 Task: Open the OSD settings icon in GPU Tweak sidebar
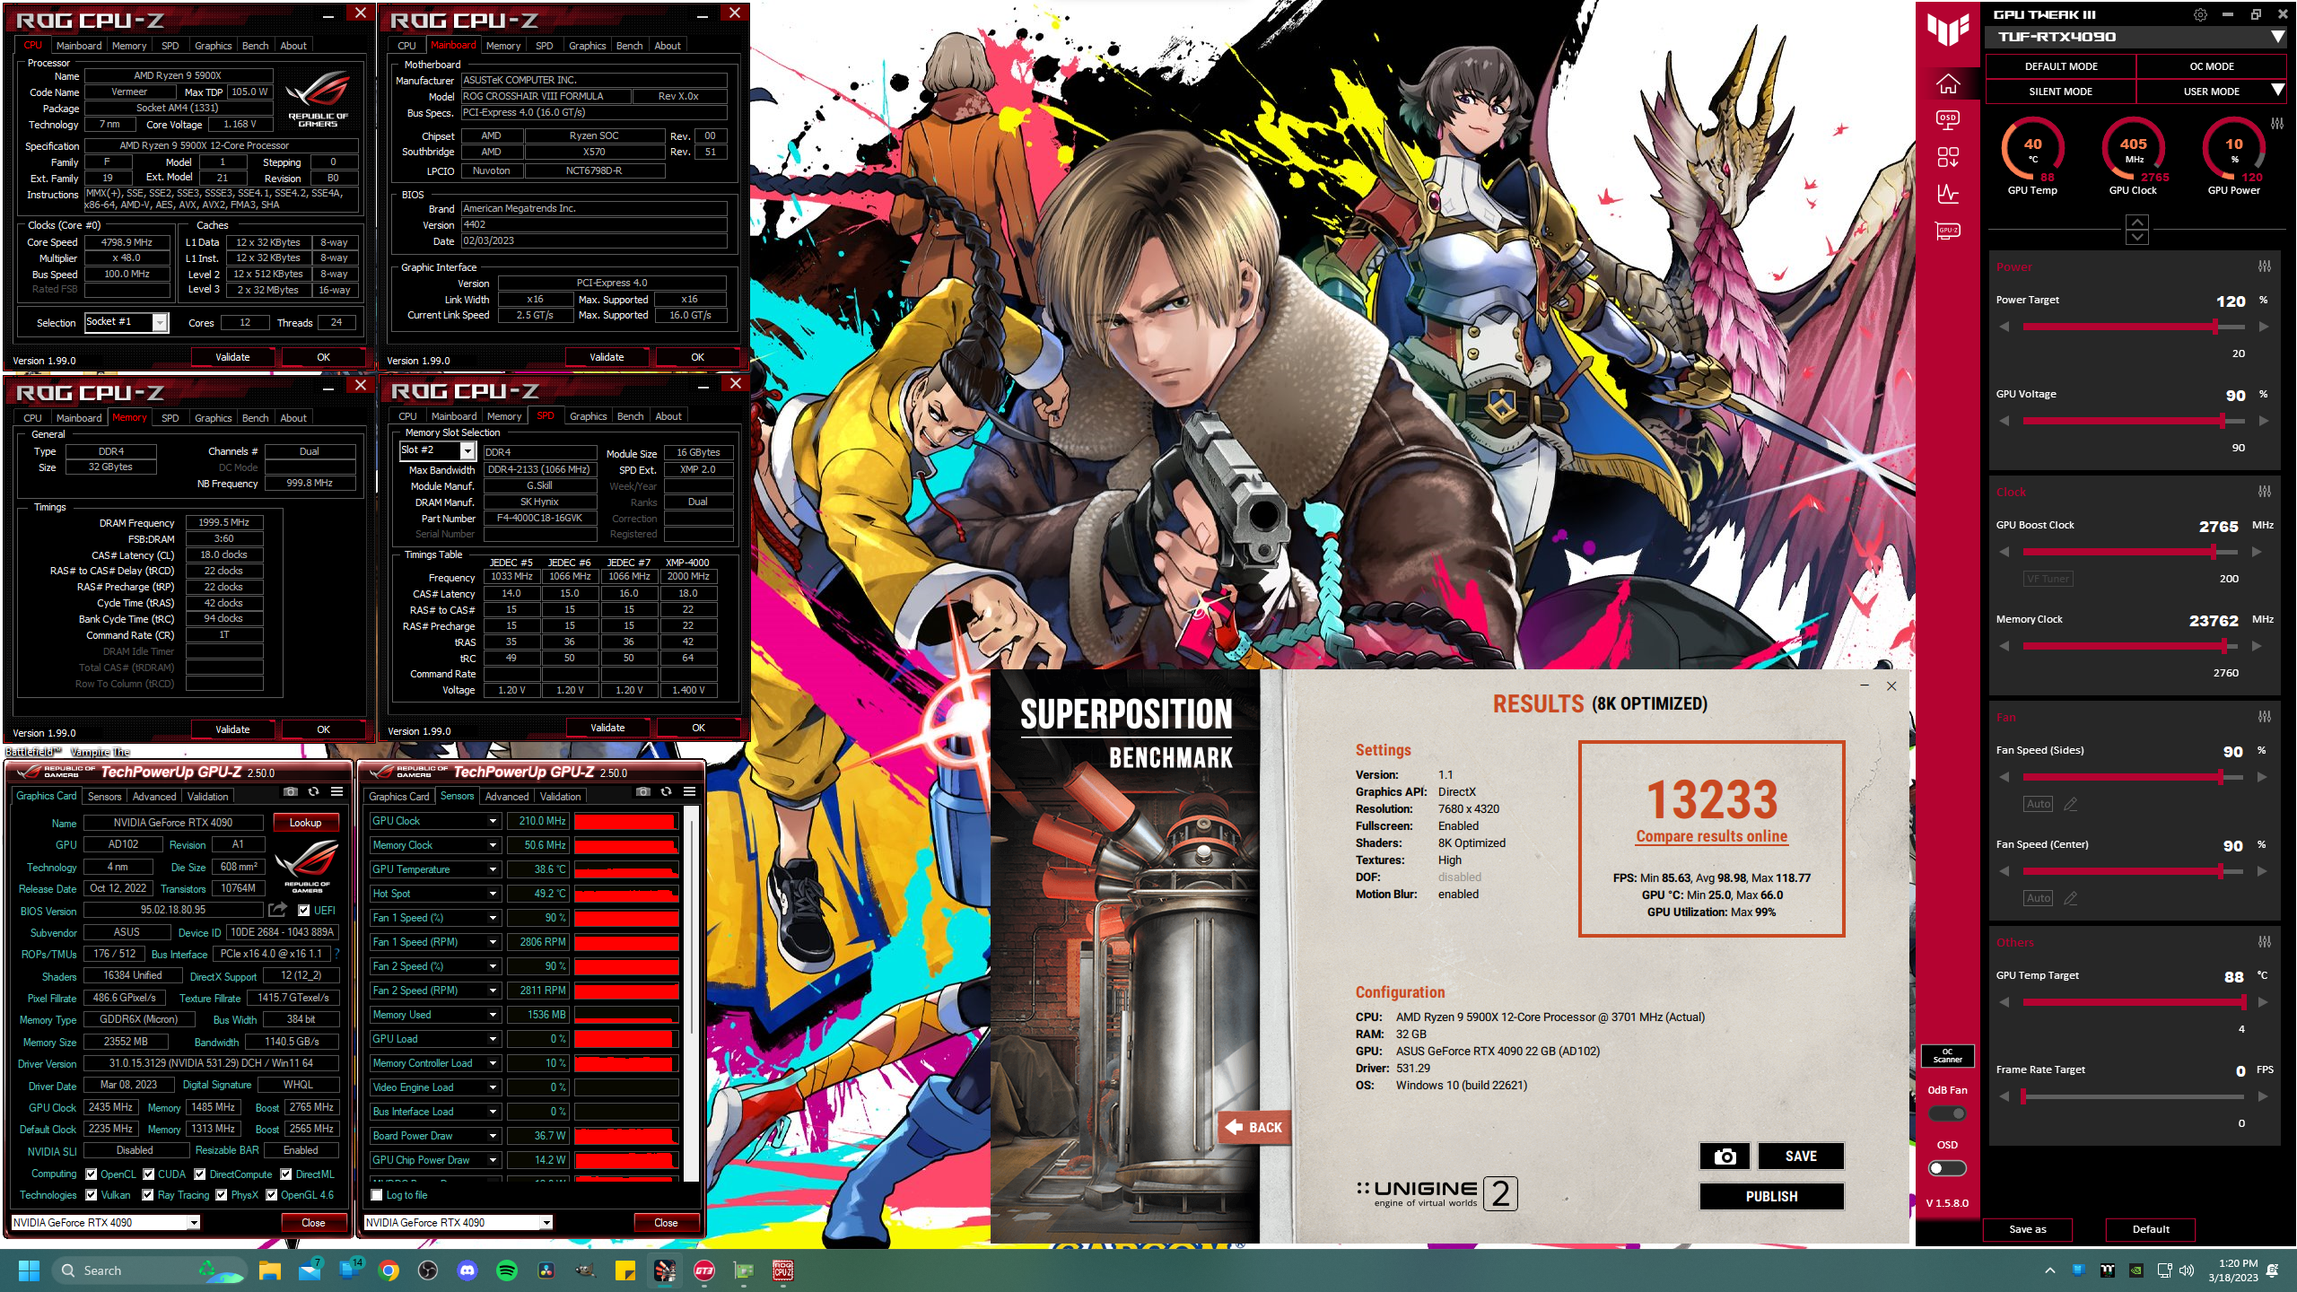tap(1947, 119)
